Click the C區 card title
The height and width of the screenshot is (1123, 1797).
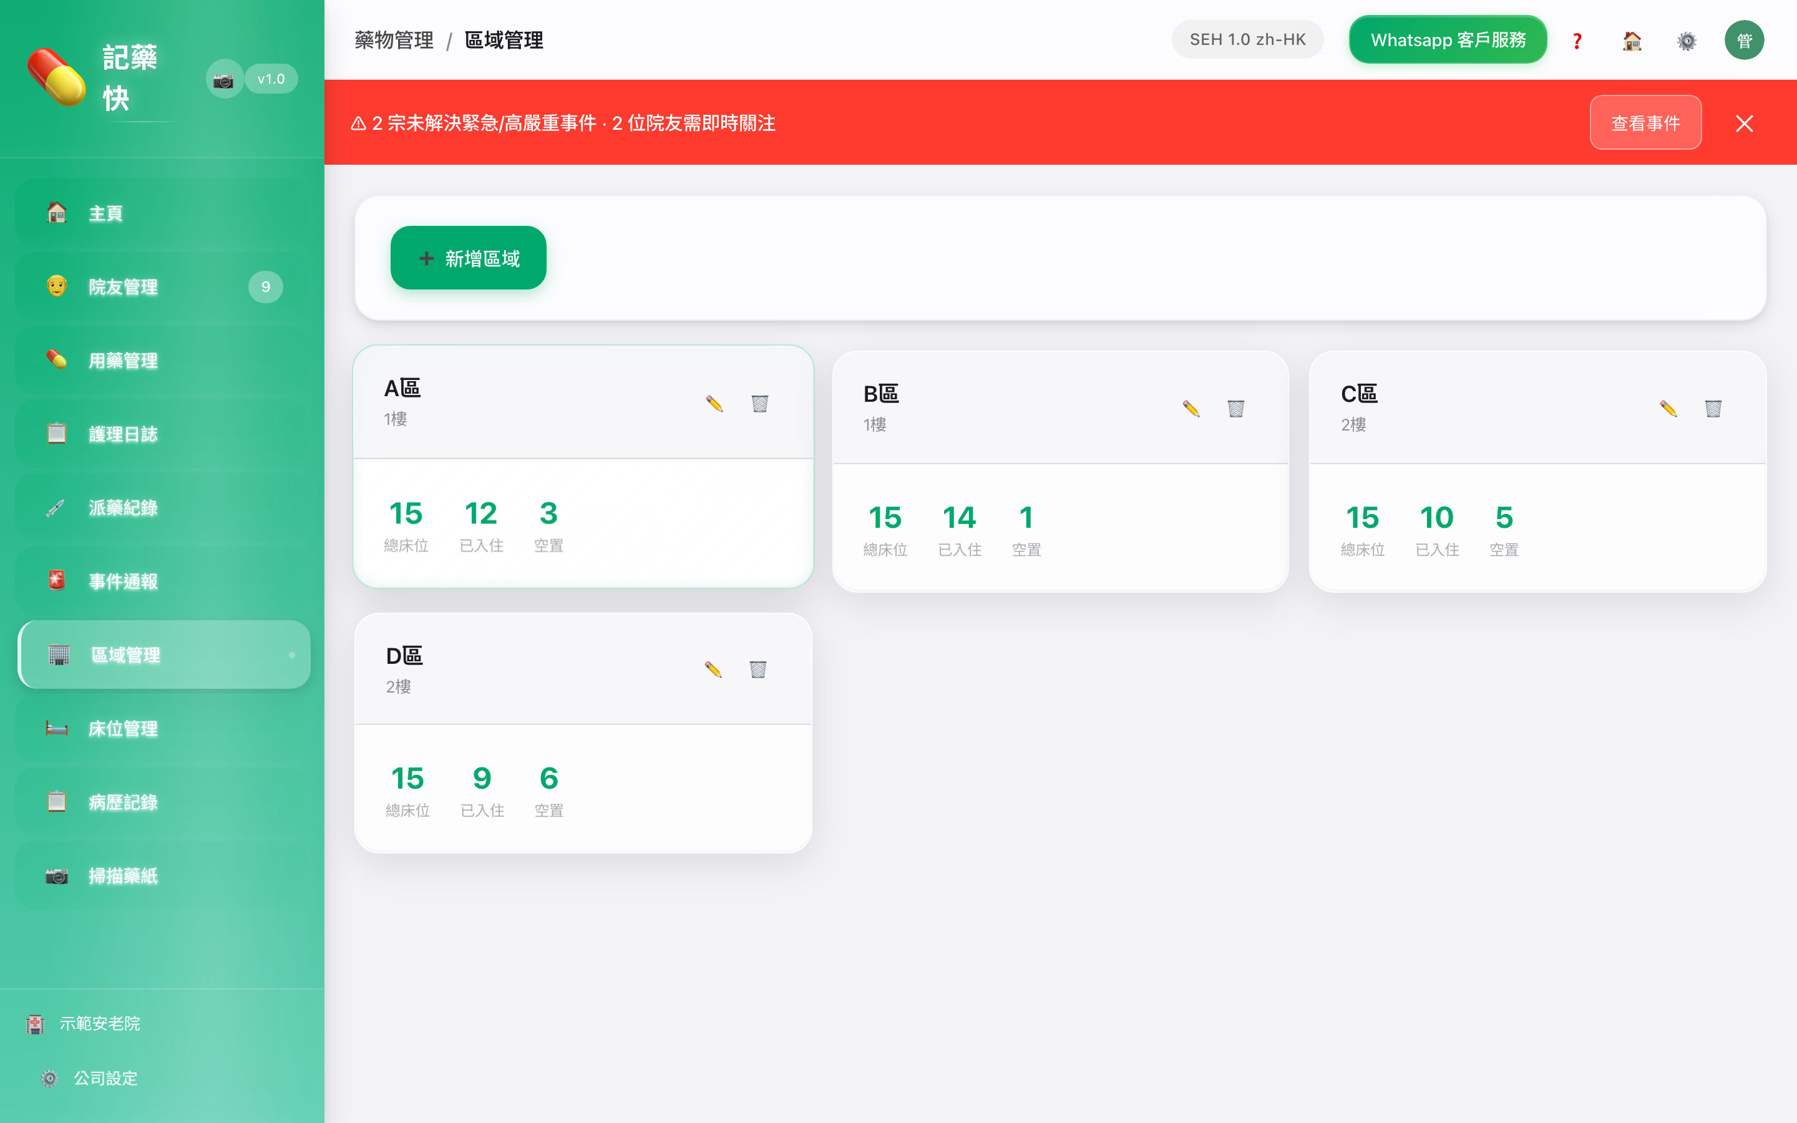pyautogui.click(x=1359, y=394)
